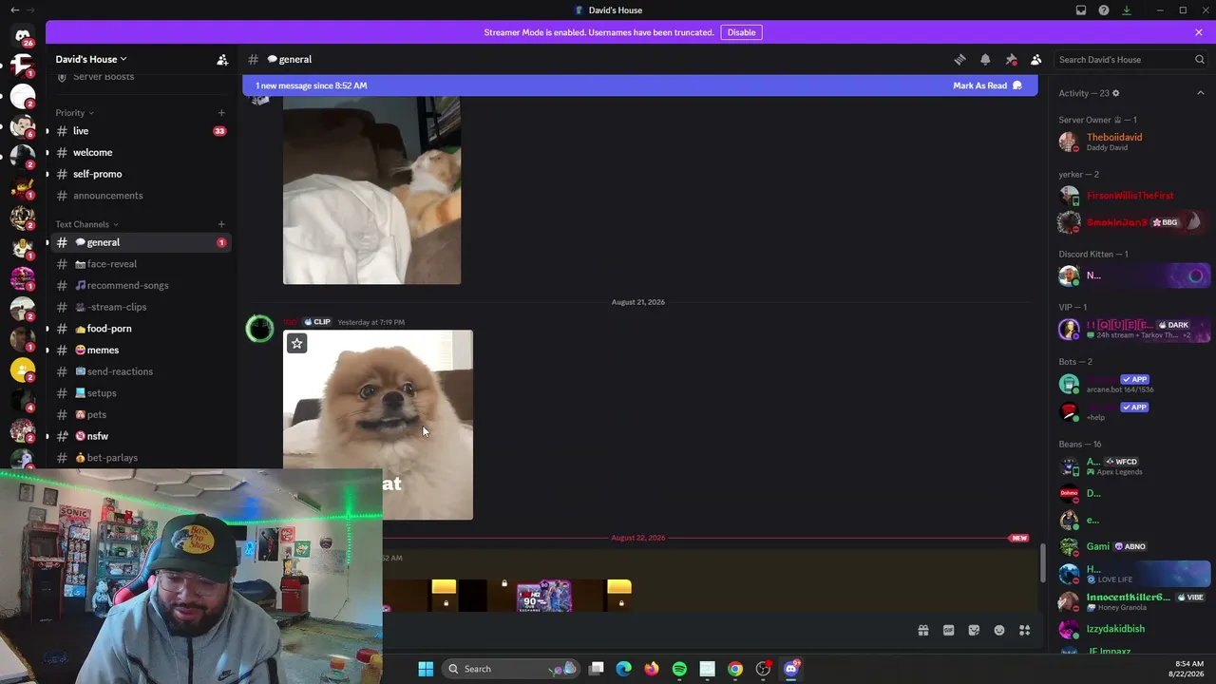Send a gift using the gift icon

(x=922, y=630)
